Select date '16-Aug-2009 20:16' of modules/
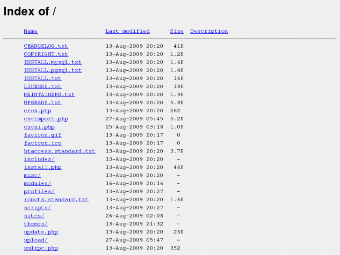 click(x=134, y=183)
